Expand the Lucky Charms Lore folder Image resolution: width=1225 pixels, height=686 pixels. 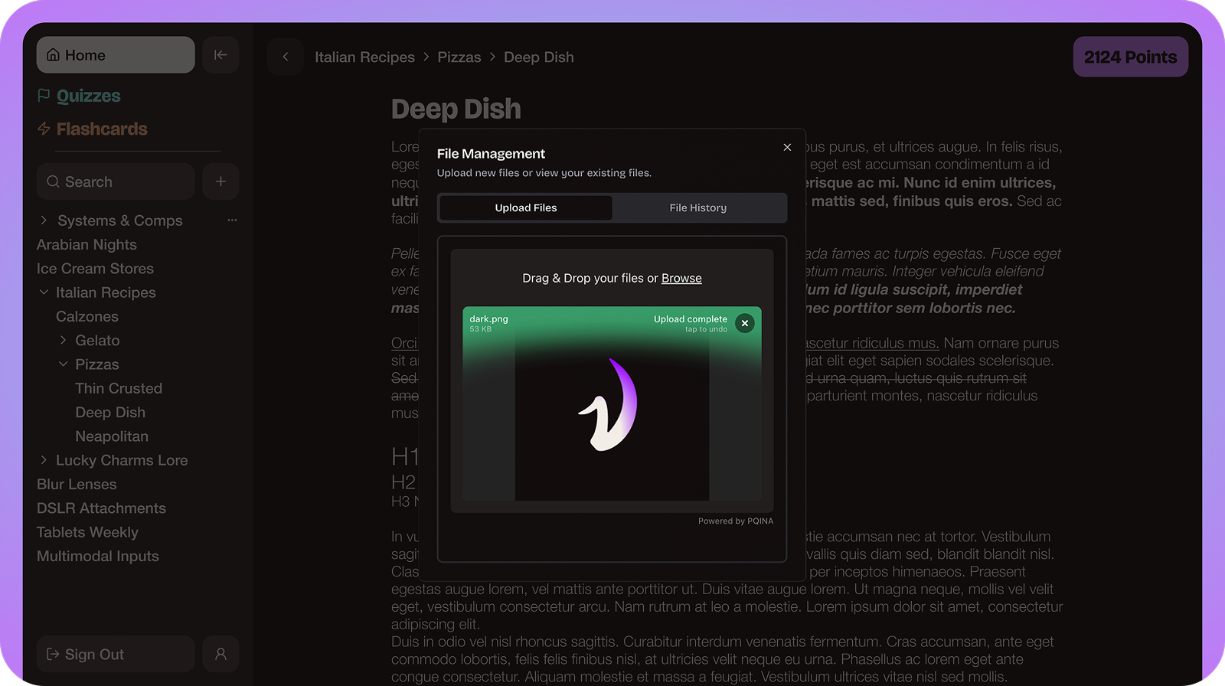coord(44,460)
